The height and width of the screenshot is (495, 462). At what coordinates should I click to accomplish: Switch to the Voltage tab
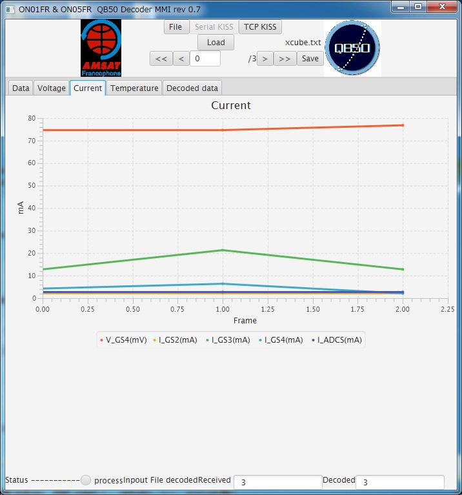coord(52,88)
